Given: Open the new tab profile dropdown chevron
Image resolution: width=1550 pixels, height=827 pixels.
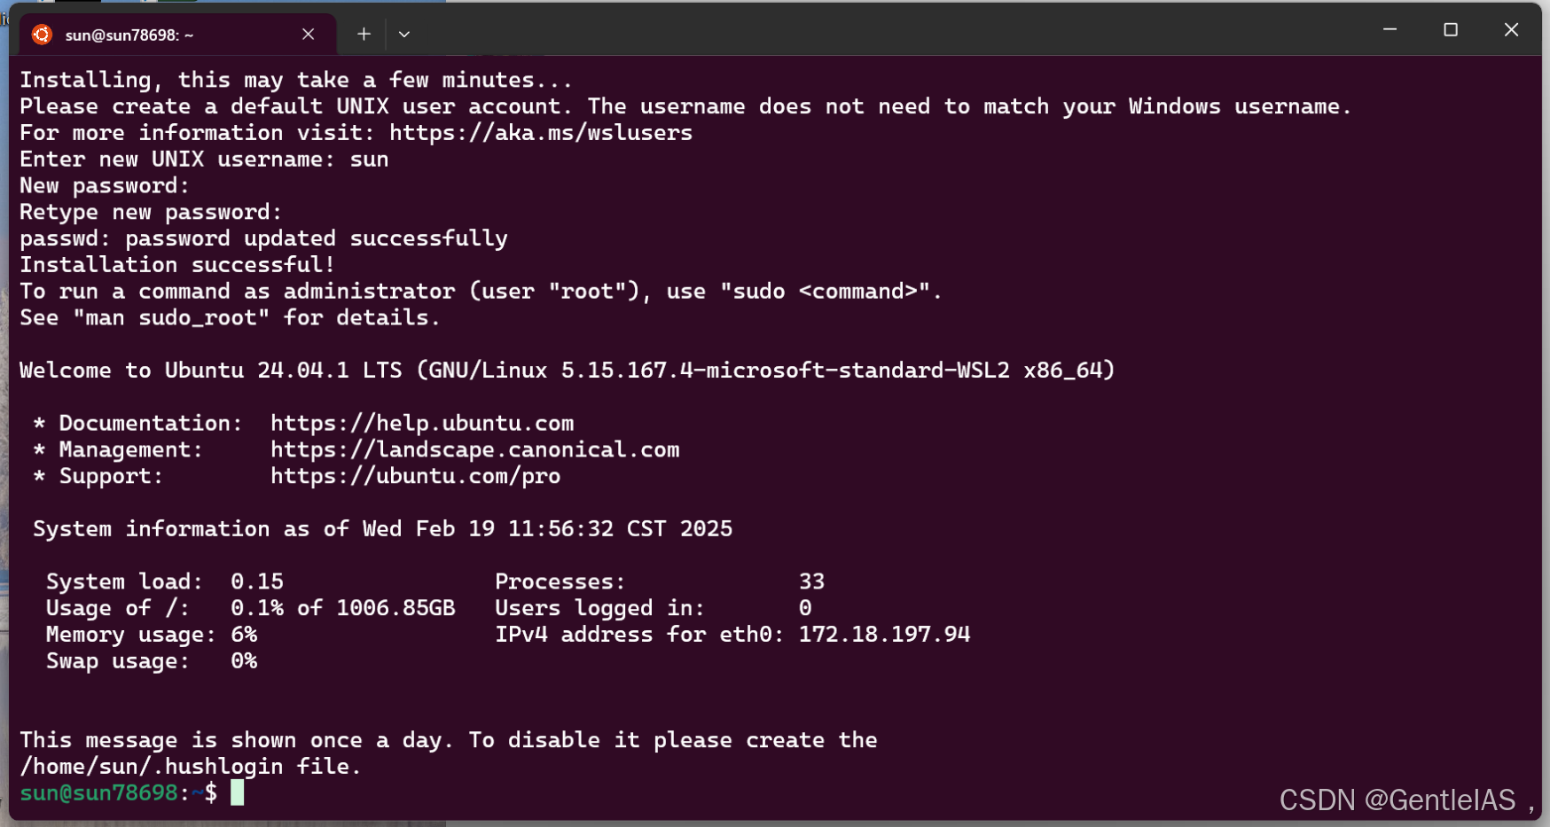Looking at the screenshot, I should [x=404, y=34].
